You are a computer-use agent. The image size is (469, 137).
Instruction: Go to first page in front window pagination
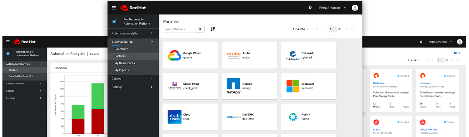point(317,29)
